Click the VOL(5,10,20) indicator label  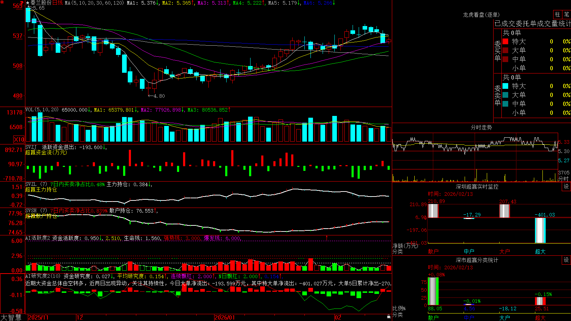(x=42, y=110)
